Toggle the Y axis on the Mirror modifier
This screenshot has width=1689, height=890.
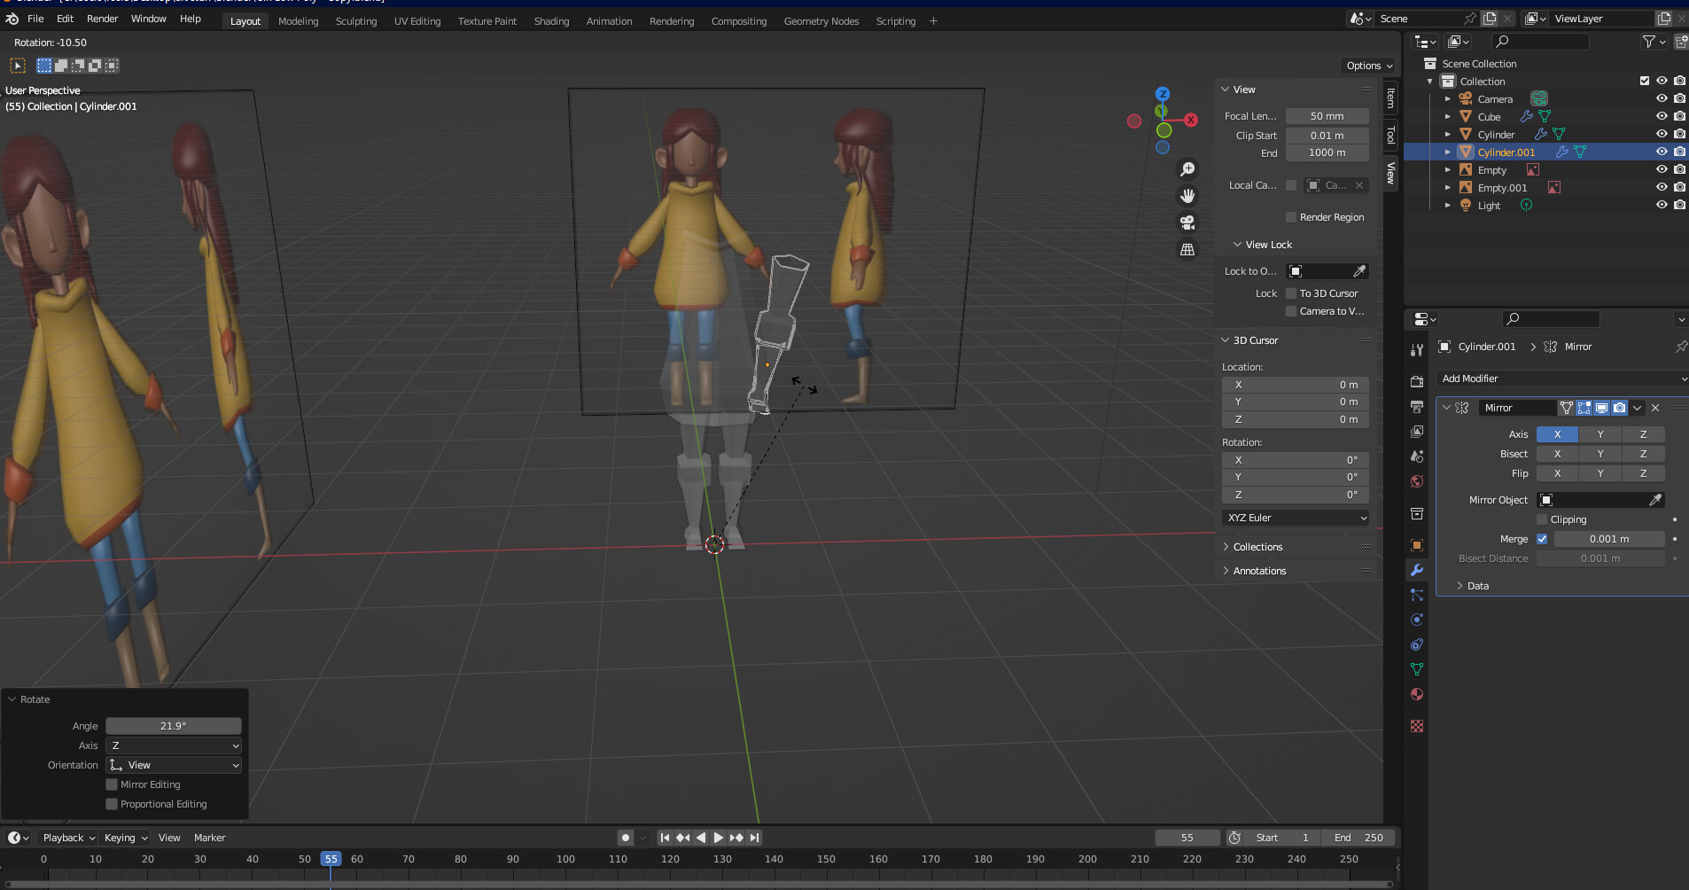pyautogui.click(x=1599, y=433)
